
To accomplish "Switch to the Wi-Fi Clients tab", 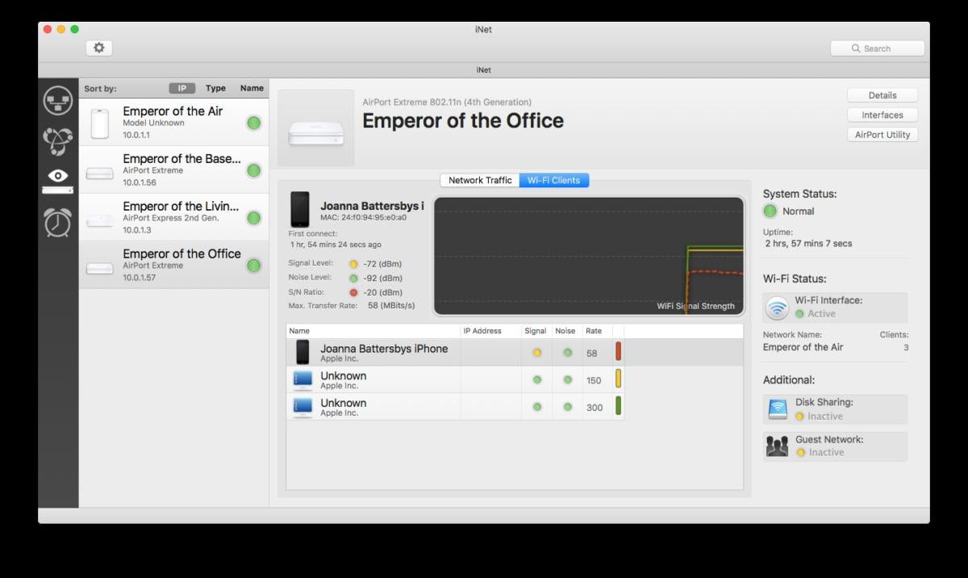I will pyautogui.click(x=554, y=180).
